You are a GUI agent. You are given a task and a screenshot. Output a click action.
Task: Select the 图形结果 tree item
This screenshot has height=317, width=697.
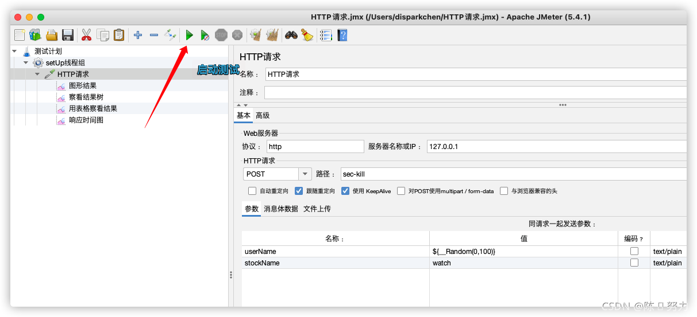pyautogui.click(x=83, y=86)
